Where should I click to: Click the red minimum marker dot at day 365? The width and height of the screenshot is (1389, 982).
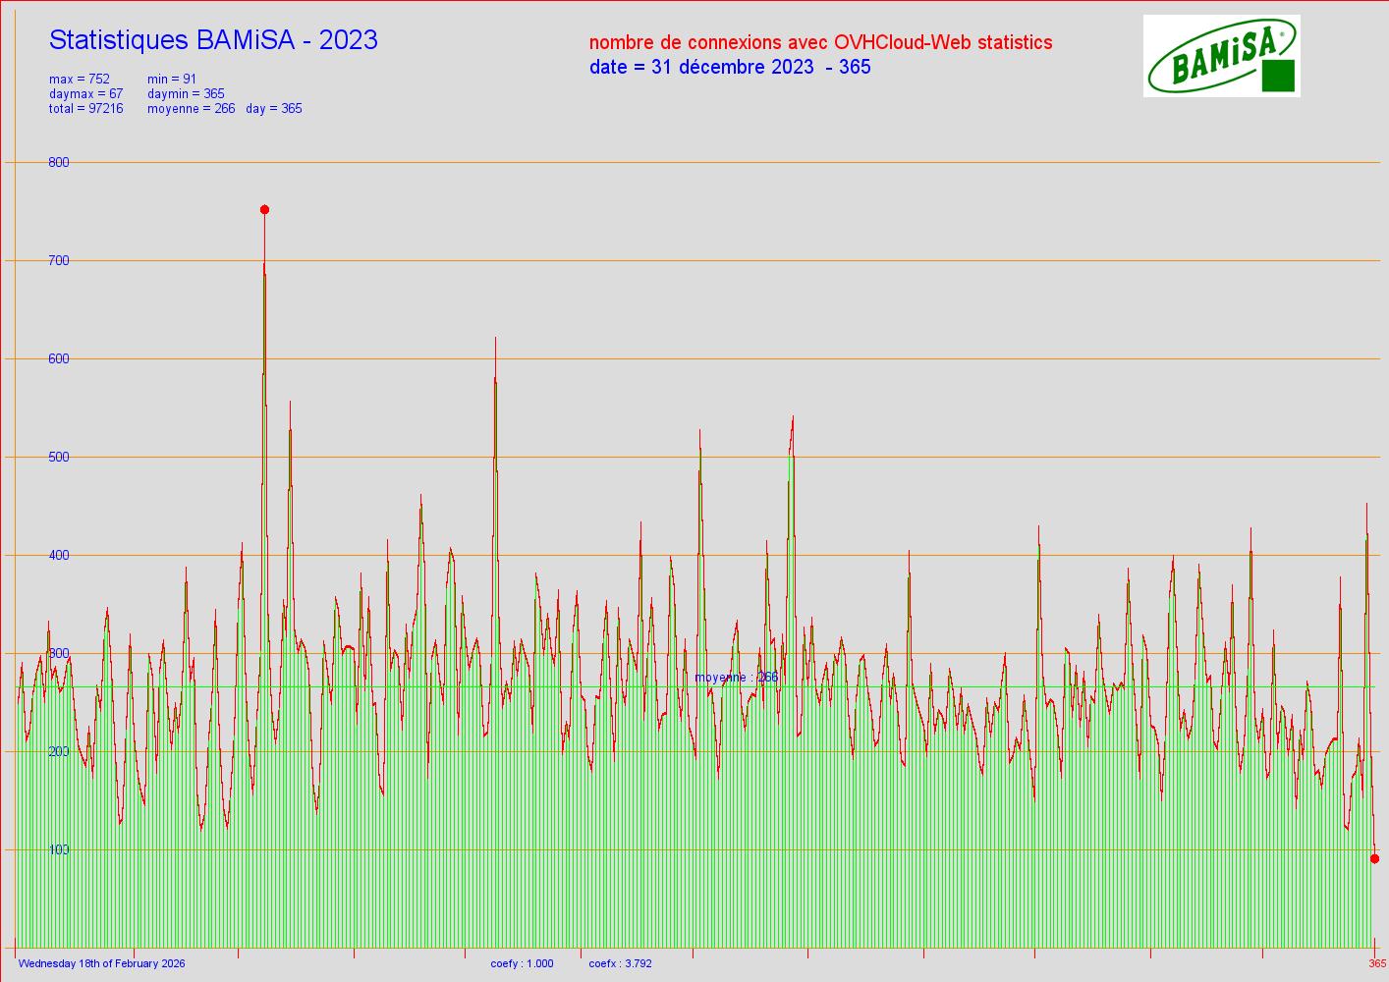click(1374, 859)
